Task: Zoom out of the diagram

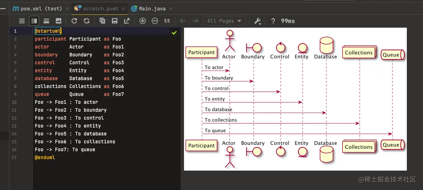Action: (x=155, y=21)
